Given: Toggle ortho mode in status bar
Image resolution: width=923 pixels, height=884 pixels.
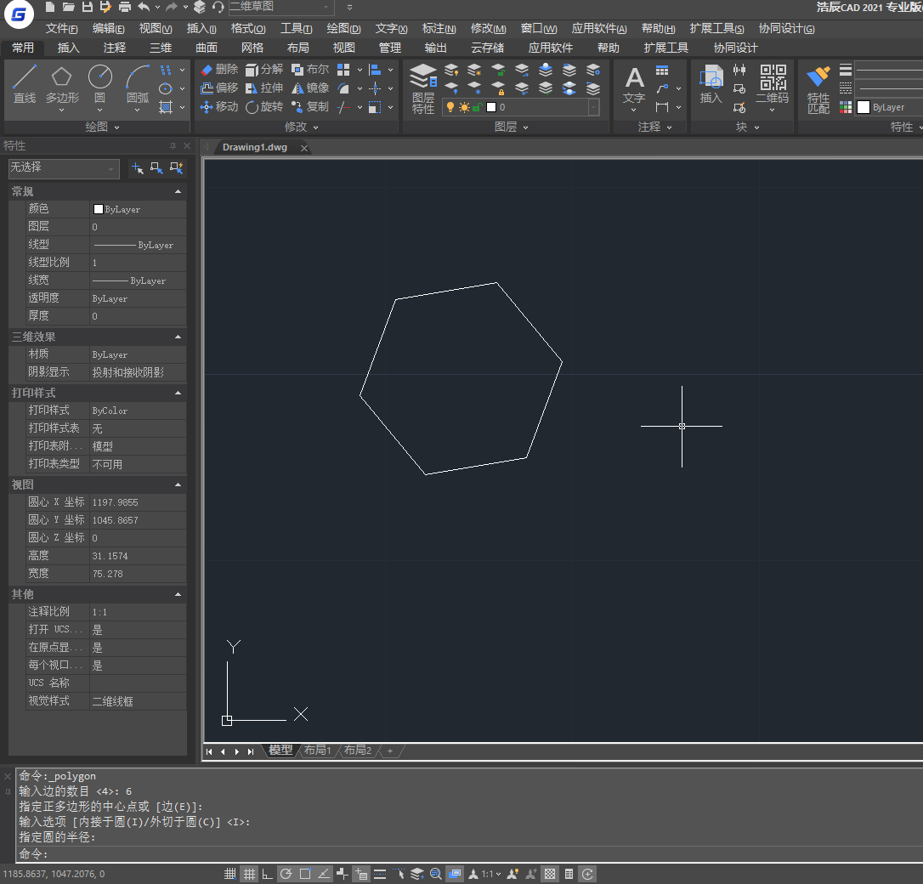Looking at the screenshot, I should pyautogui.click(x=267, y=874).
